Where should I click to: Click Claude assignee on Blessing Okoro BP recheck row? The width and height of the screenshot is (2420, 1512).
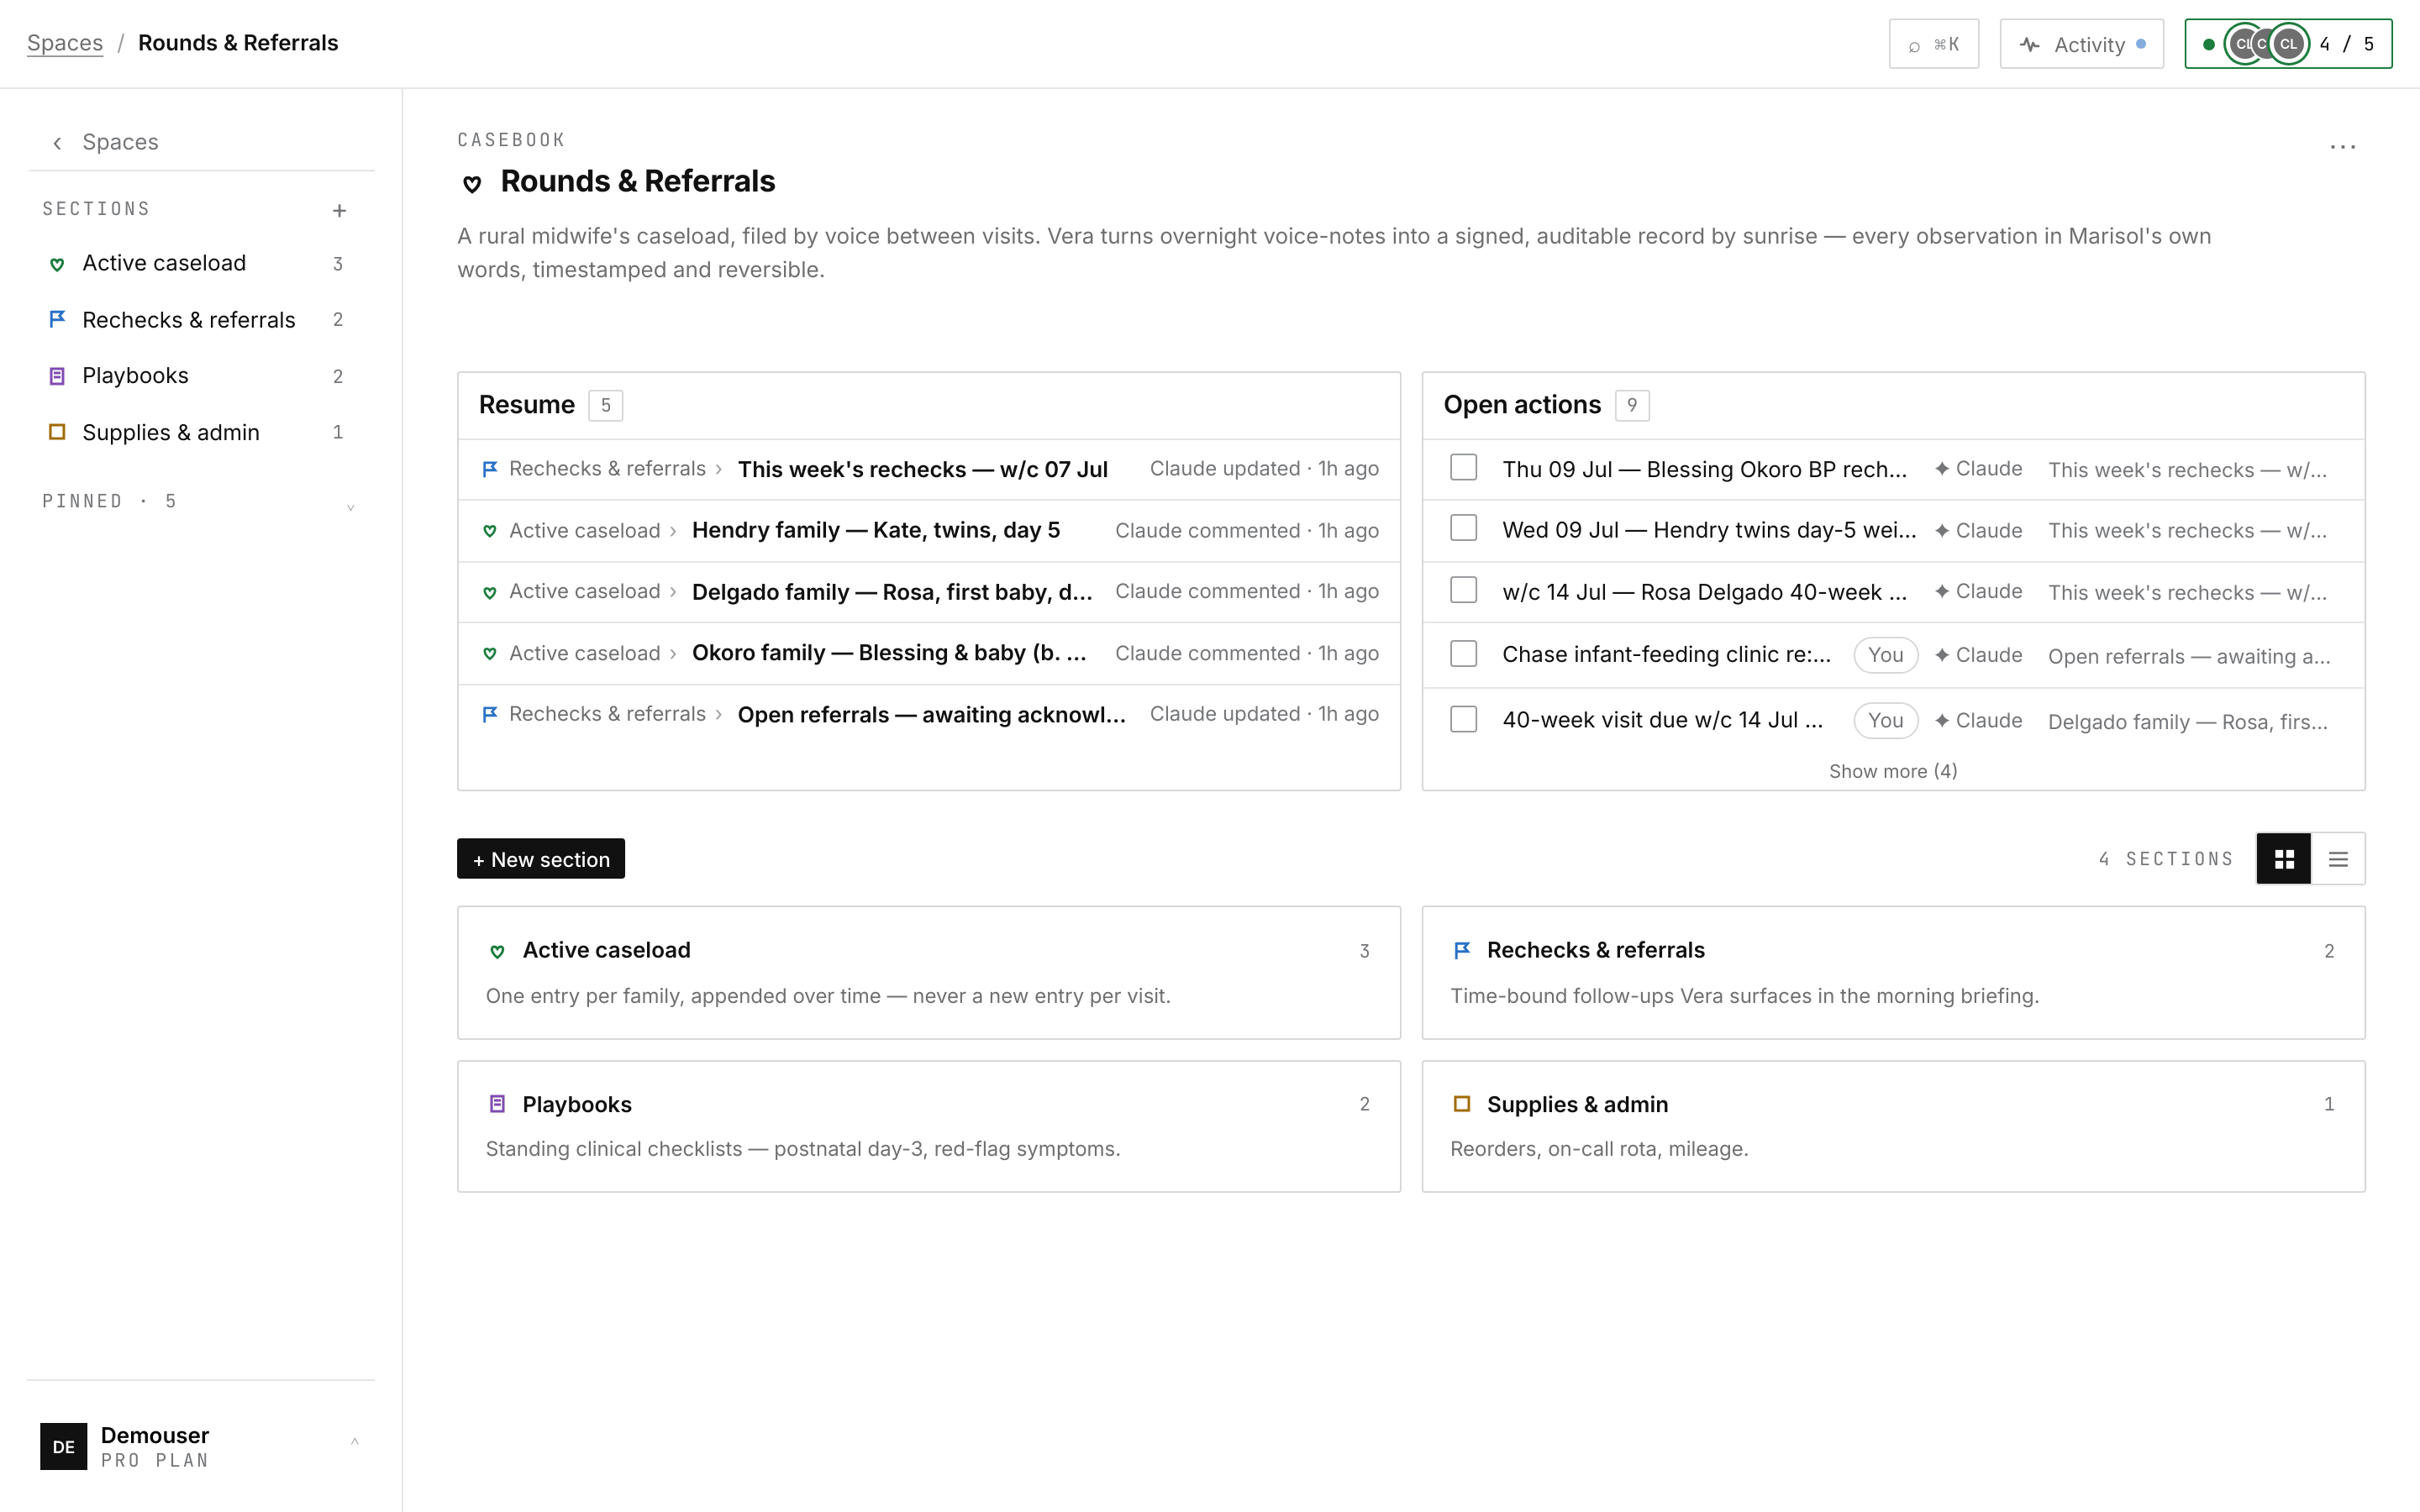[1978, 469]
